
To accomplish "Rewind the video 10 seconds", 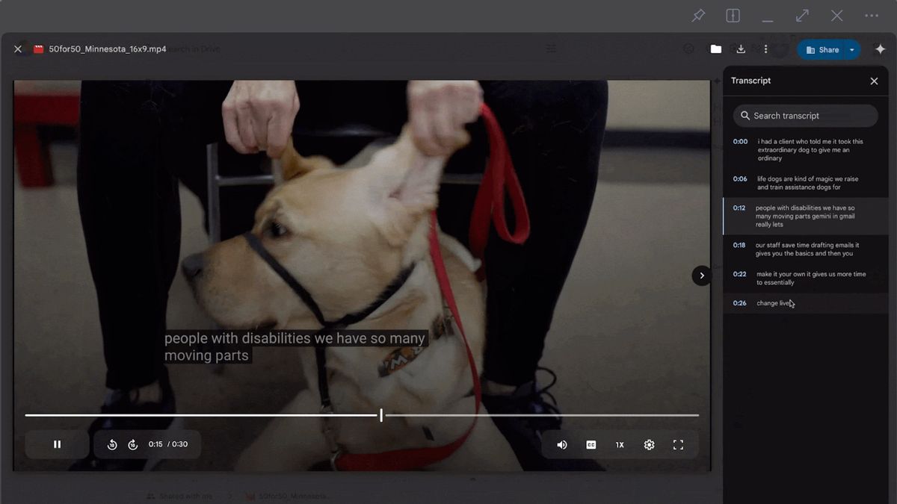I will click(x=112, y=444).
